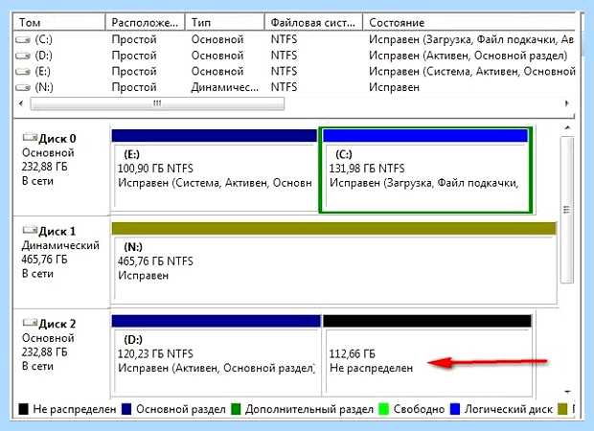Select the drive icon for volume (D:)
594x431 pixels.
point(23,56)
